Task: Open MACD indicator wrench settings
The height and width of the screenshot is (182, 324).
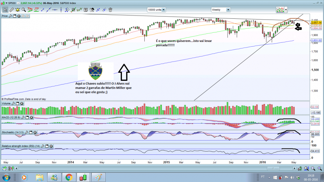Action: tap(23, 117)
